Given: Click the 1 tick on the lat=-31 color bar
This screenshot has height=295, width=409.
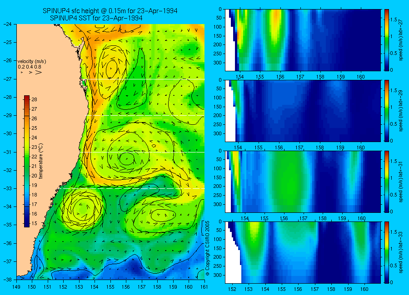Looking at the screenshot, I should point(391,178).
